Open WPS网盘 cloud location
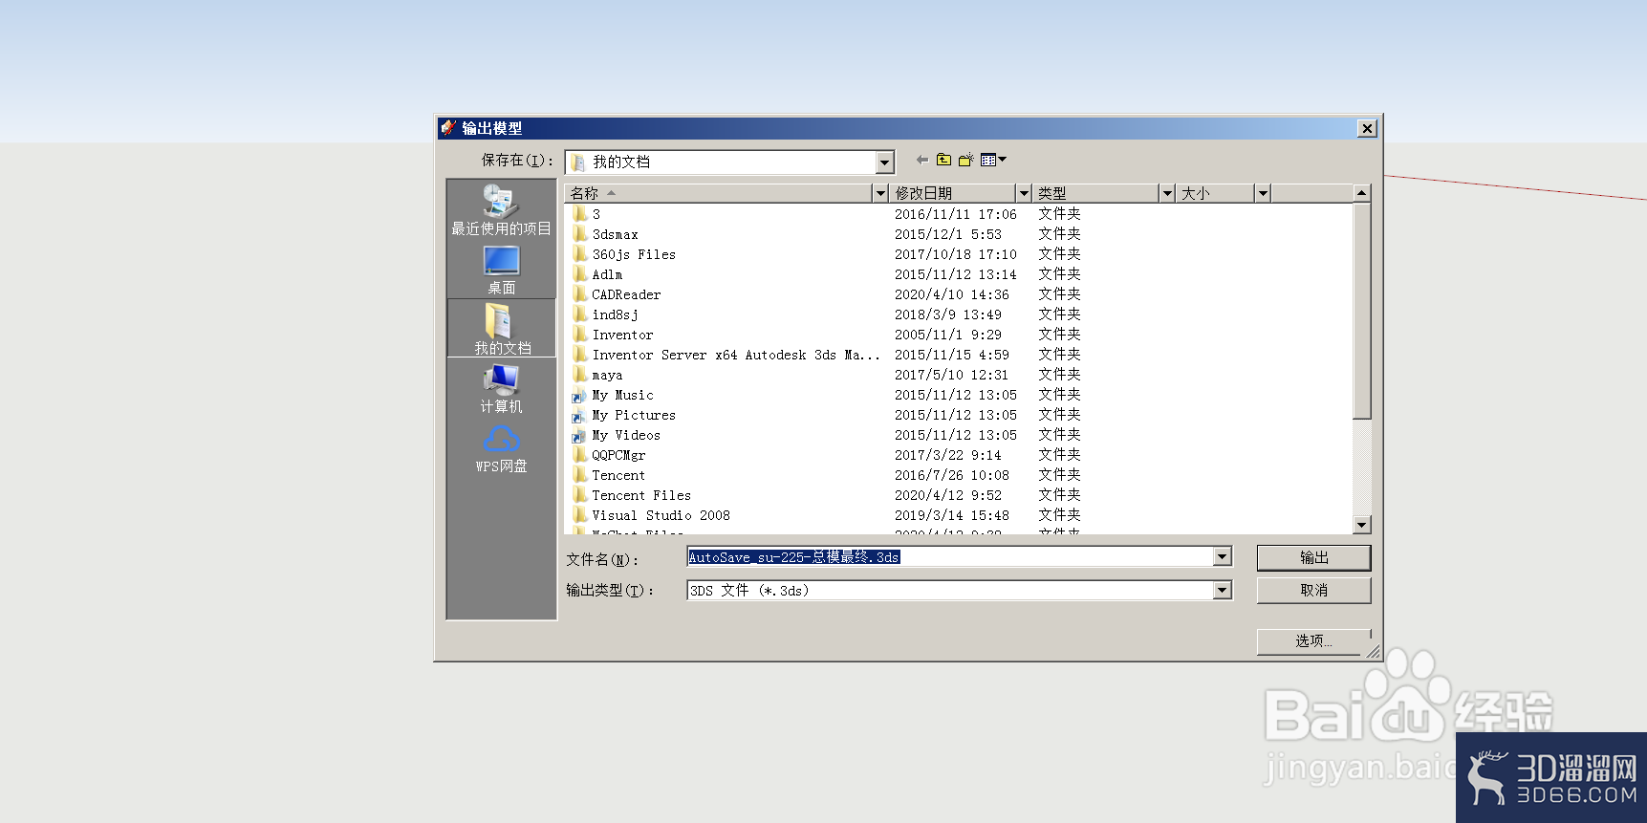 coord(502,449)
